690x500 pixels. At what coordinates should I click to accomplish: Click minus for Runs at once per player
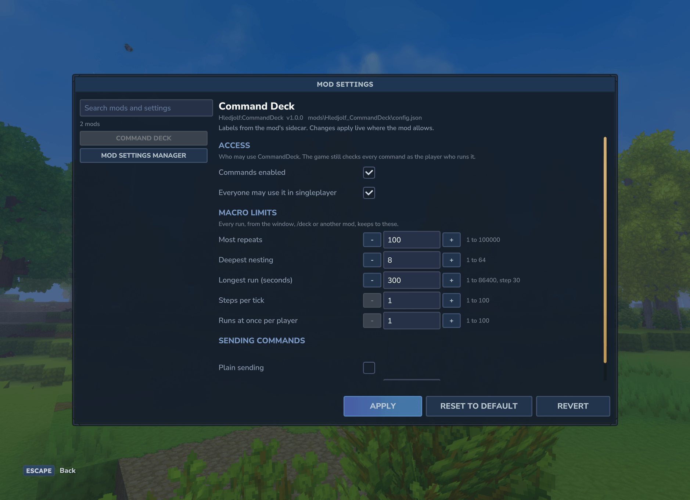372,321
